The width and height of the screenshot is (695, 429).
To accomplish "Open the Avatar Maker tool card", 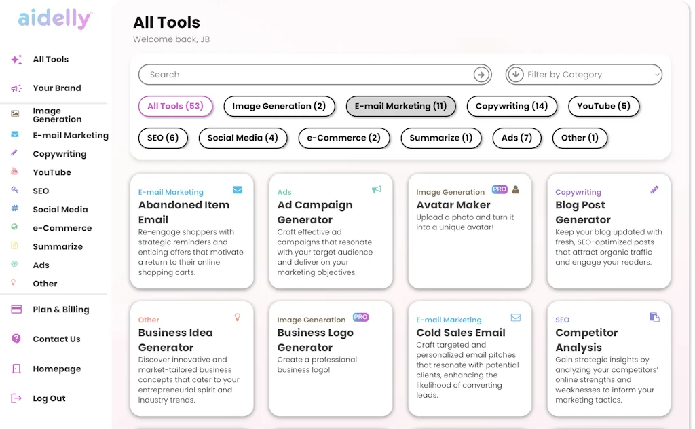I will tap(469, 231).
